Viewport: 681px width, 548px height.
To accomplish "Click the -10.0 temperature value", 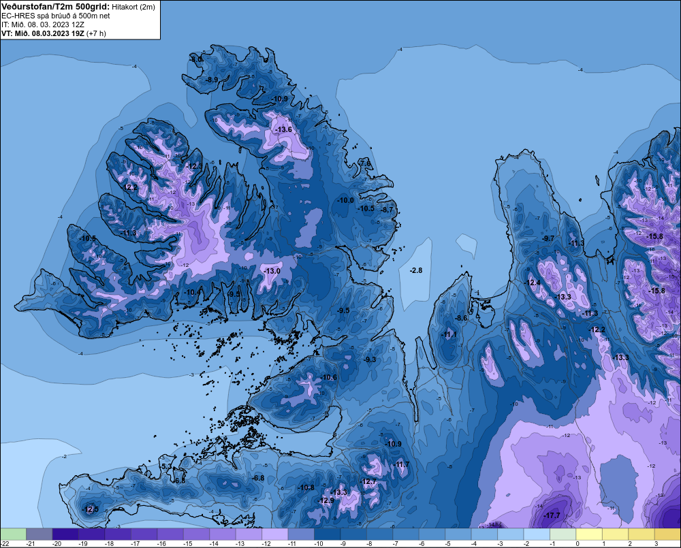I will point(346,200).
